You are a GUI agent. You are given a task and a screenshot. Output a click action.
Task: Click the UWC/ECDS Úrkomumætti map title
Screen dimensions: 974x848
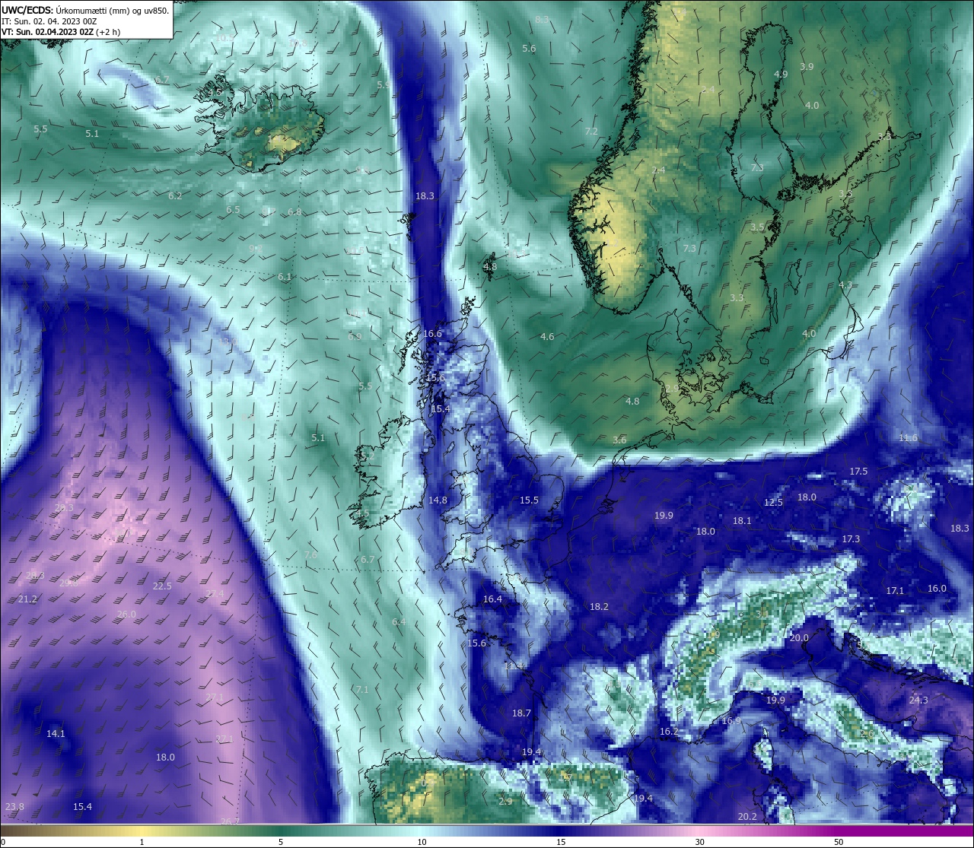tap(85, 11)
